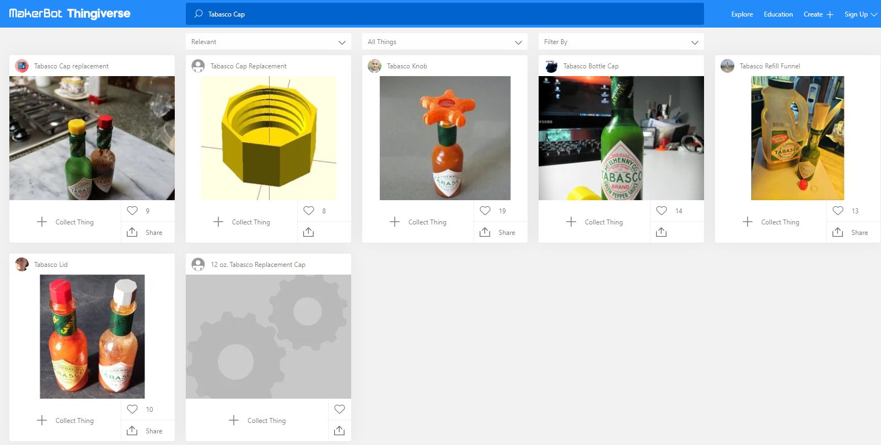This screenshot has height=445, width=881.
Task: Click the 14 likes count on Bottle Cap
Action: point(679,211)
